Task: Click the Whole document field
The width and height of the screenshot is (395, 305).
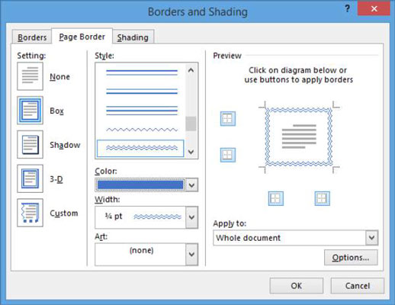Action: (290, 238)
